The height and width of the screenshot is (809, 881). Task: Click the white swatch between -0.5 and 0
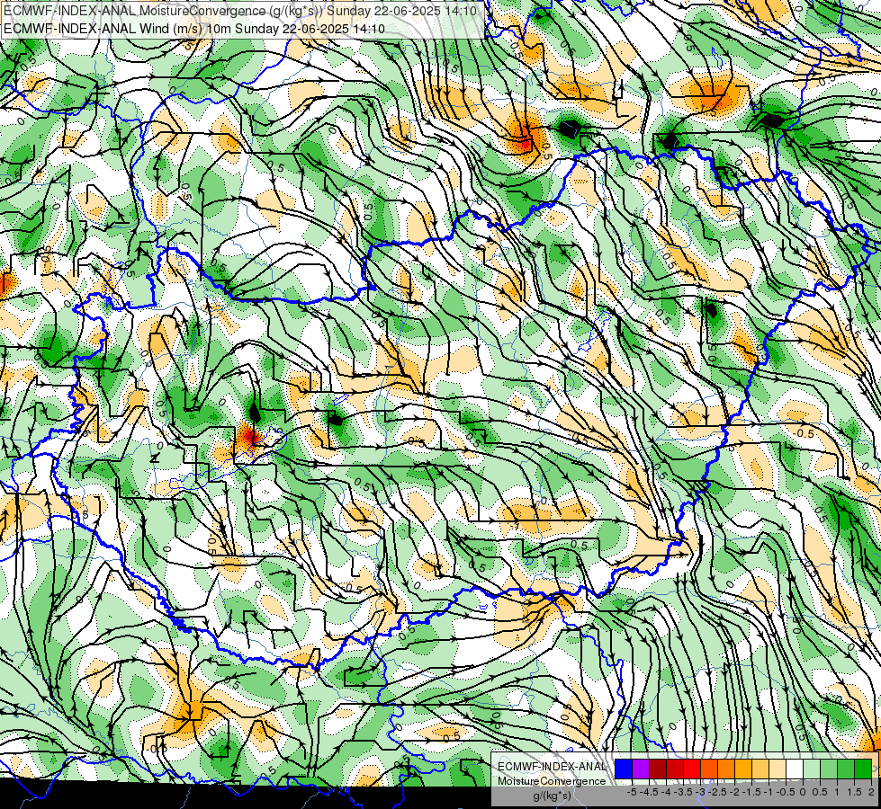point(795,769)
